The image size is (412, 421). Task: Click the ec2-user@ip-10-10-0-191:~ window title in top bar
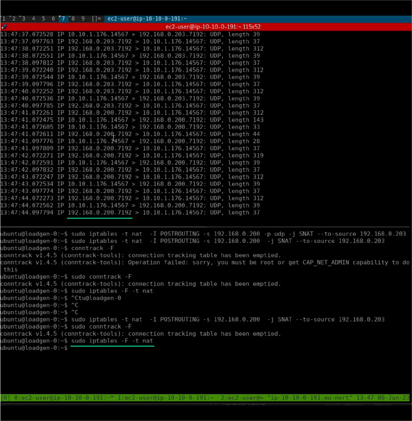[147, 19]
